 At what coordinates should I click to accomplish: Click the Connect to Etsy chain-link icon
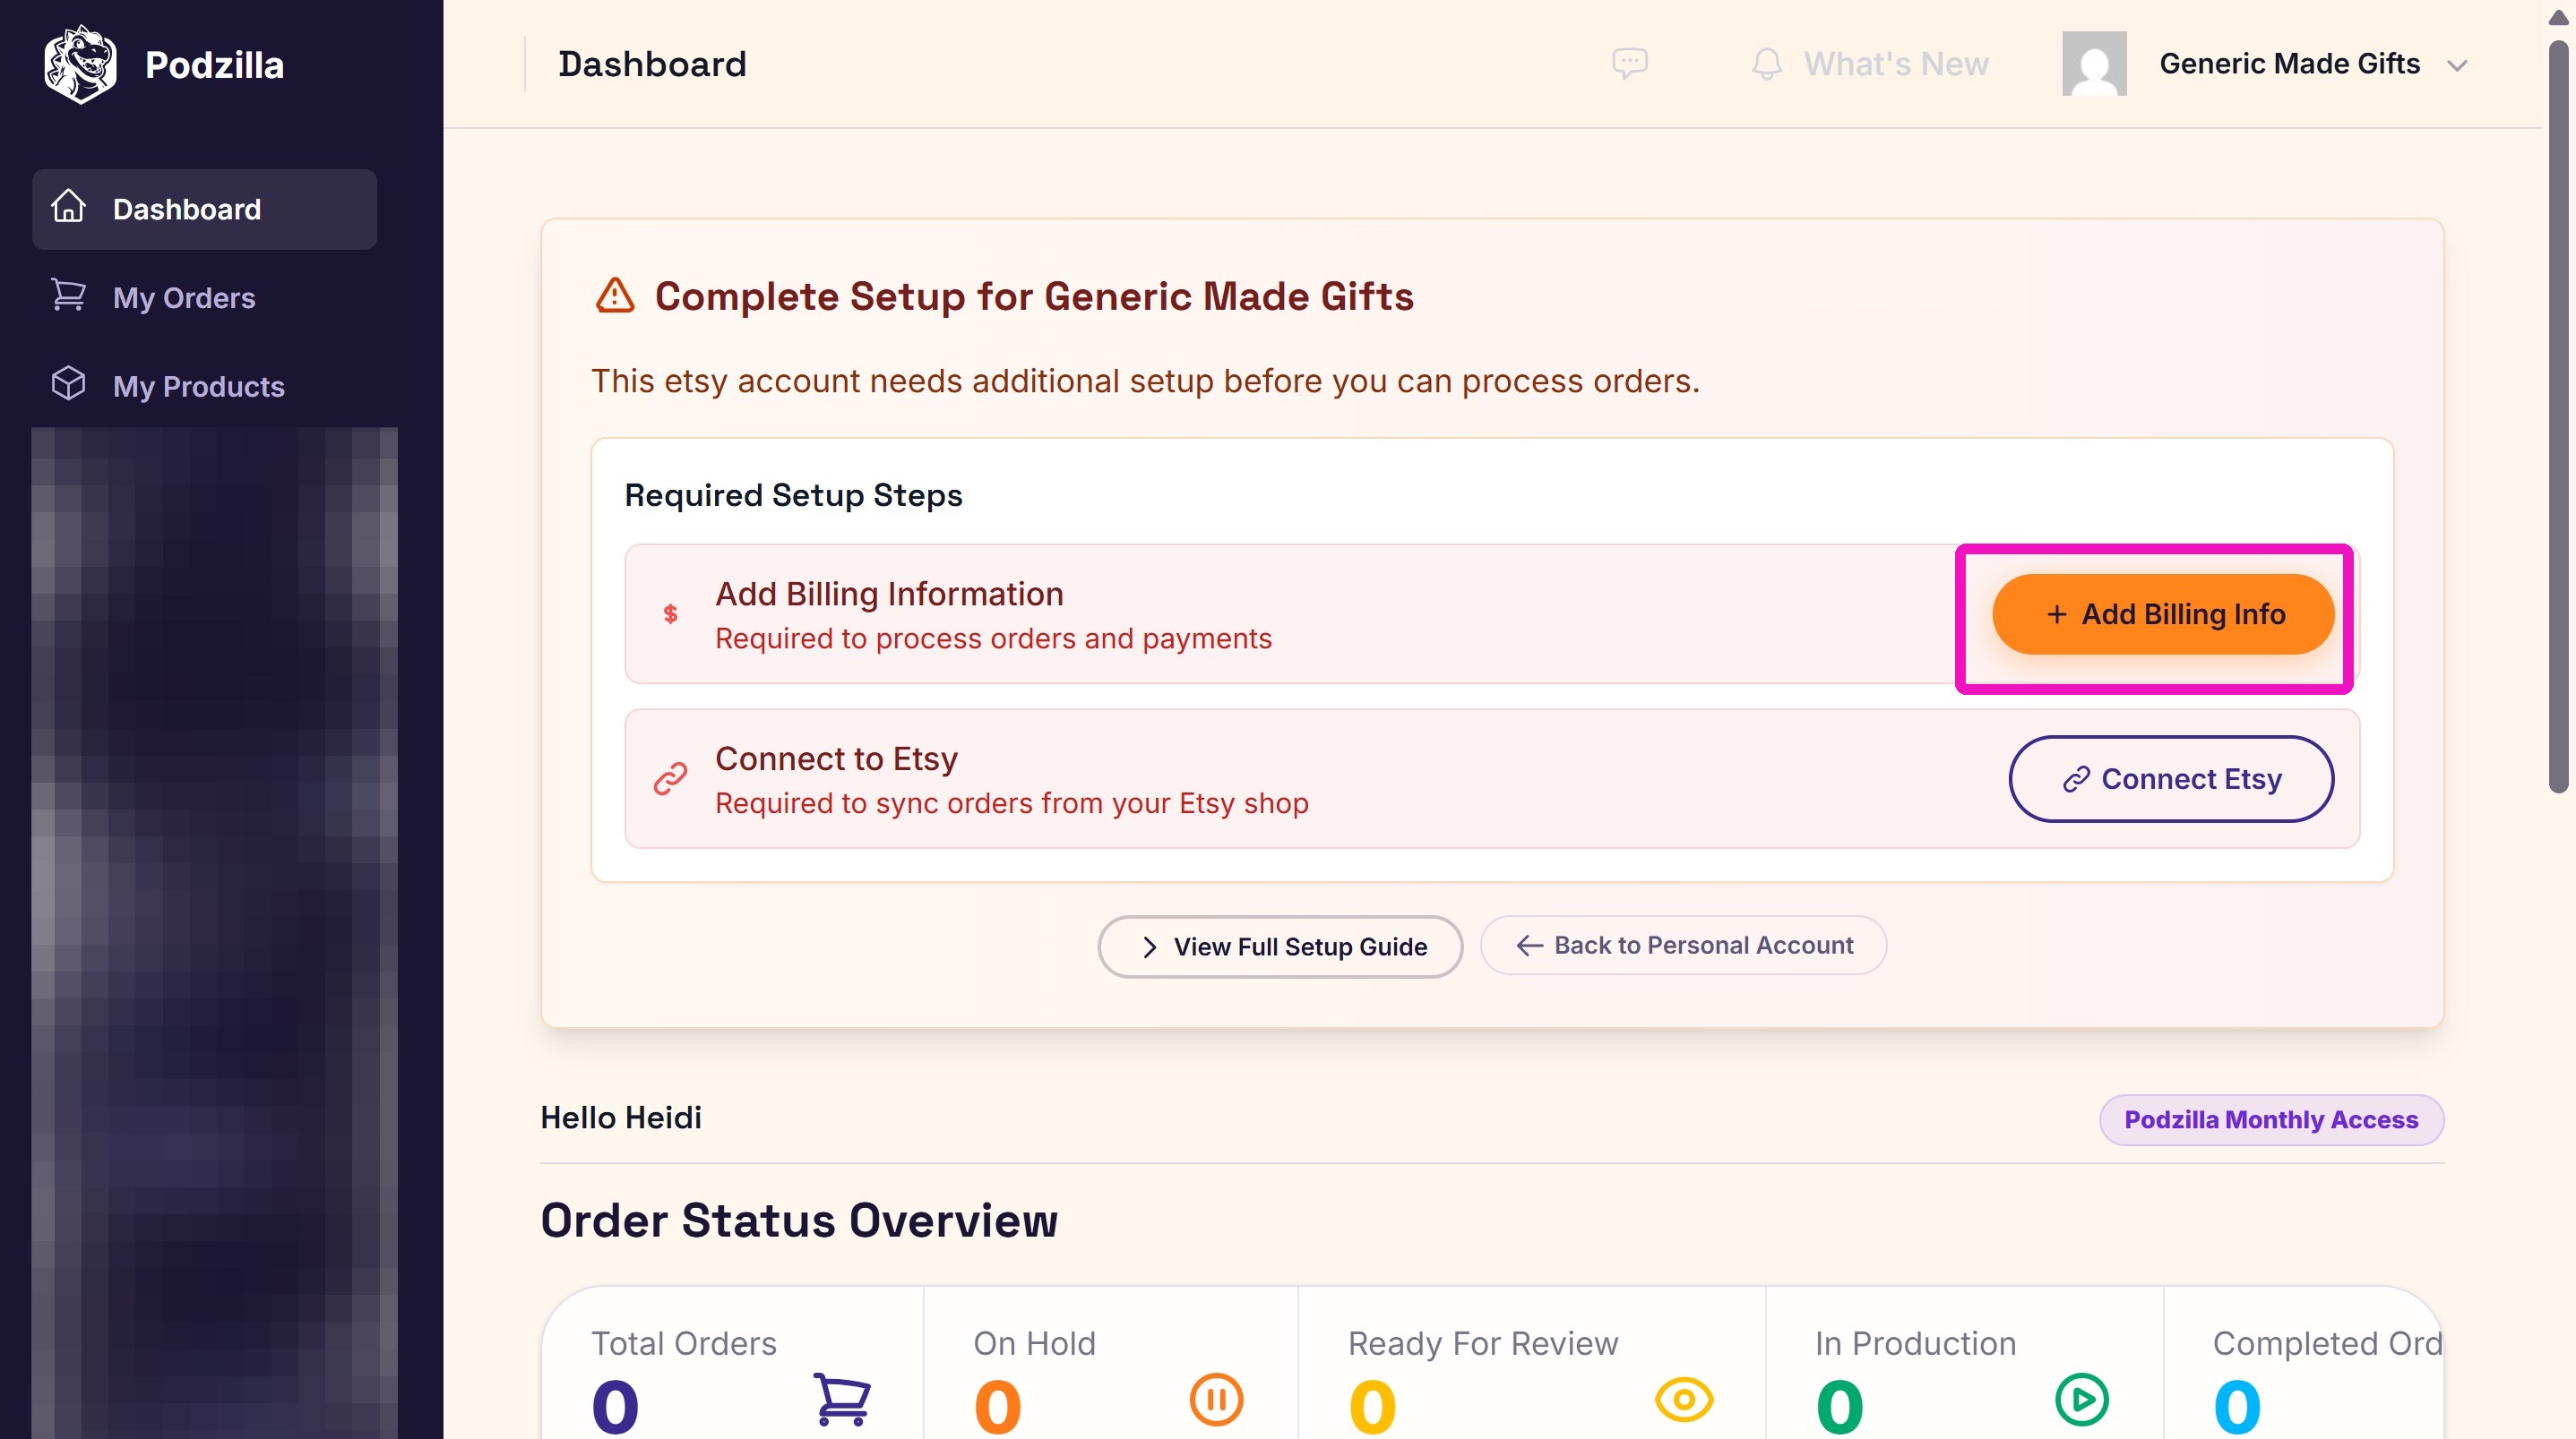pos(670,778)
